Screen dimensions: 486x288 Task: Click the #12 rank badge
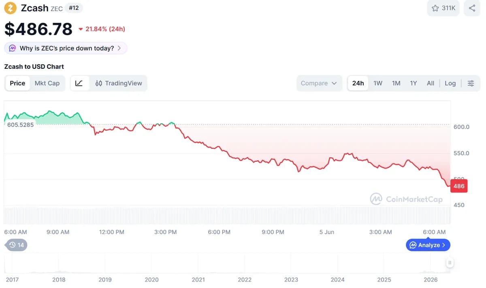tap(74, 8)
